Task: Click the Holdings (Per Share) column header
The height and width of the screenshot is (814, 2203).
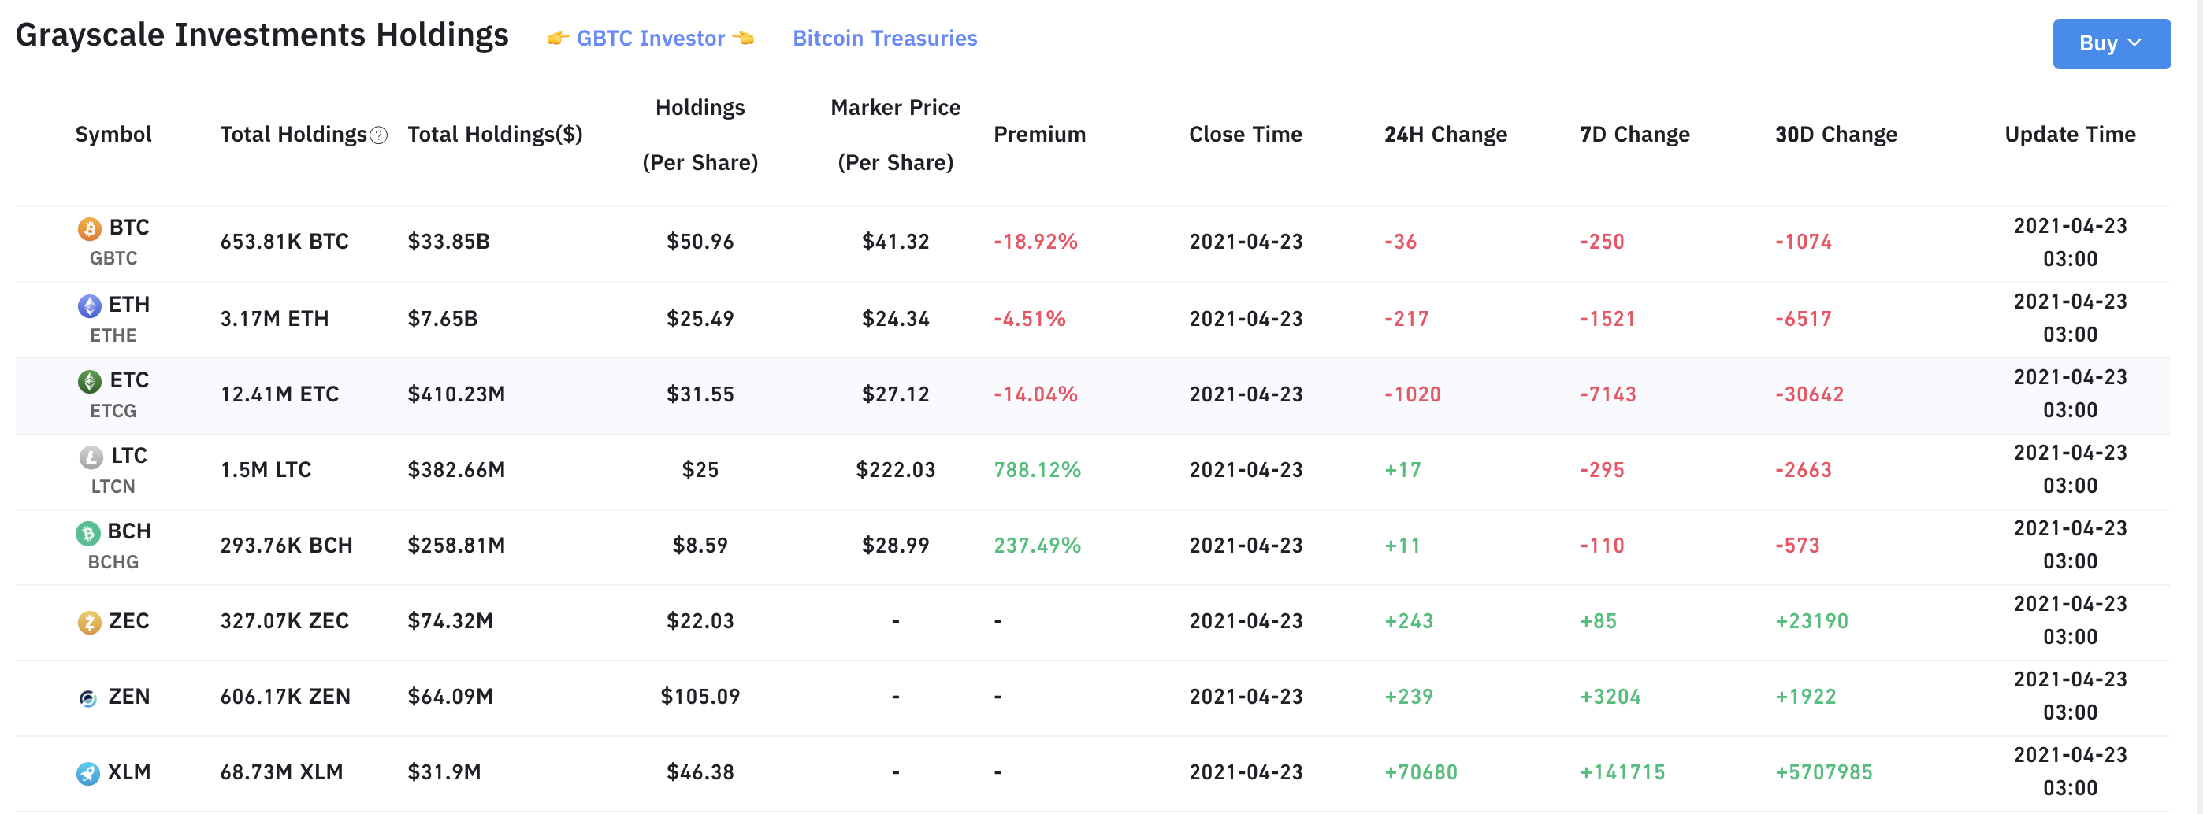Action: coord(700,135)
